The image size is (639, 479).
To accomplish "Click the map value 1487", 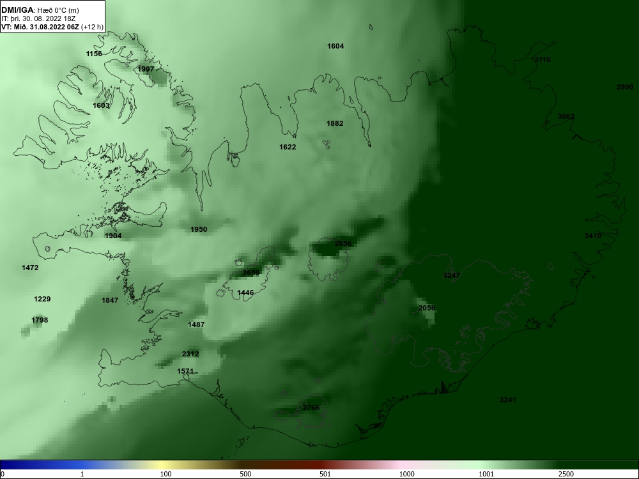I will (x=196, y=324).
